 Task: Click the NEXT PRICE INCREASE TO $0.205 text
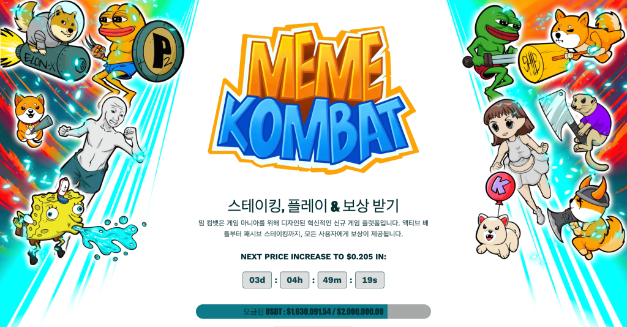313,257
